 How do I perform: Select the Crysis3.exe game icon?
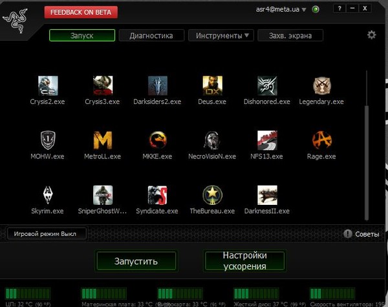103,85
